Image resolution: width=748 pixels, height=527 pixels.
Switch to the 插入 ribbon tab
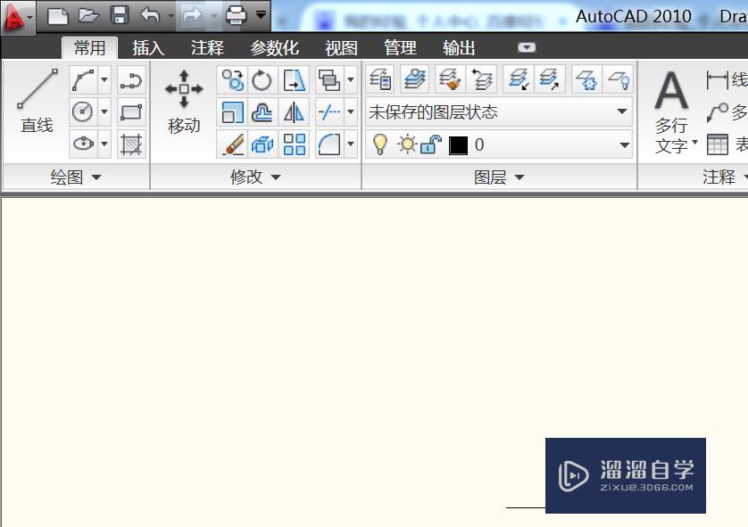[x=147, y=47]
